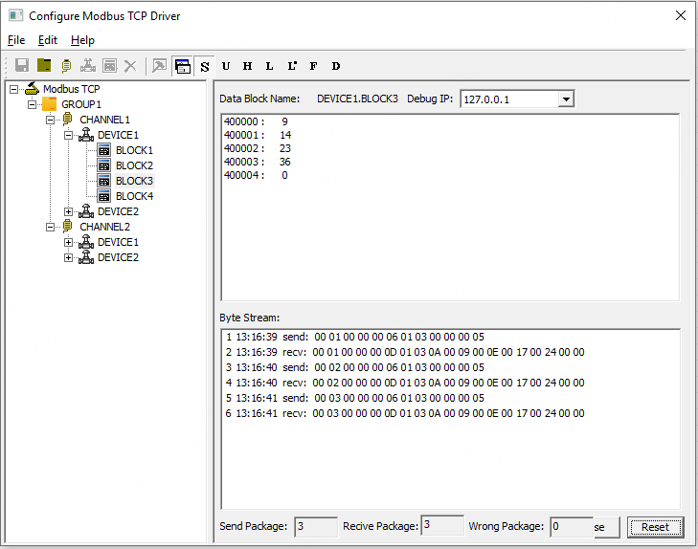Open the Debug IP dropdown list
Viewport: 698px width, 549px height.
[x=565, y=99]
